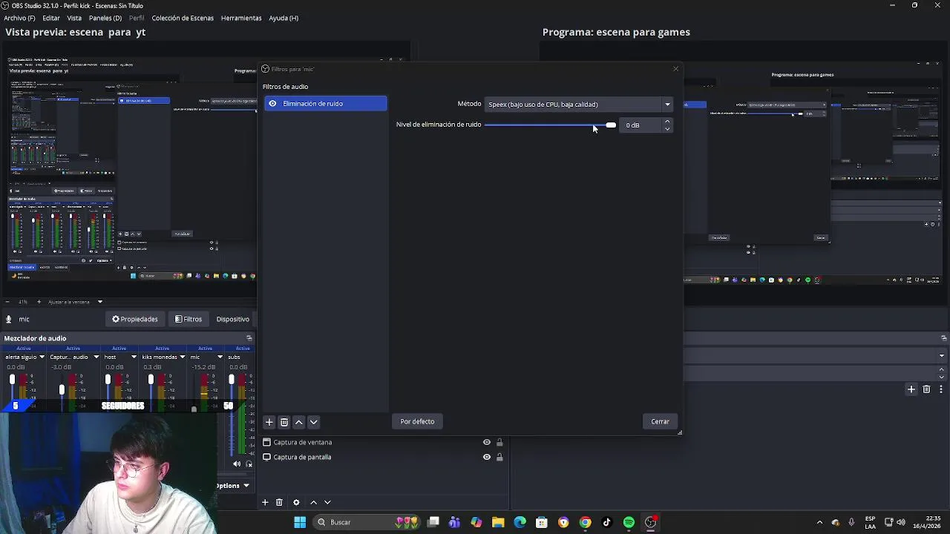This screenshot has width=950, height=534.
Task: Open the host channel menu arrow
Action: point(134,357)
